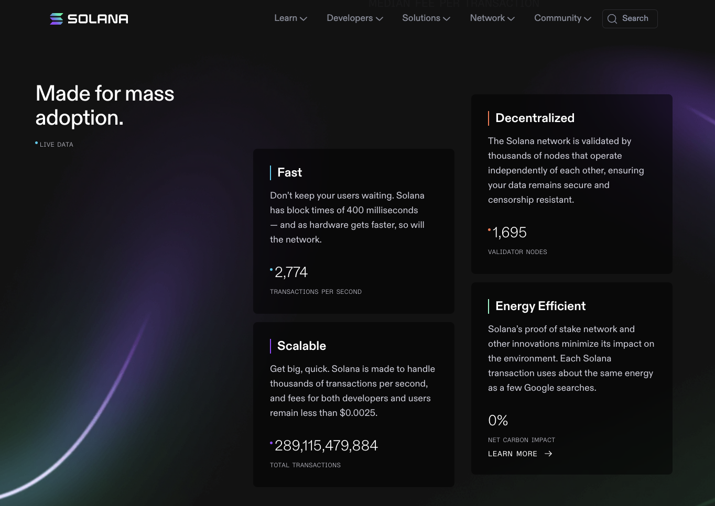Expand the chevron next to Network
This screenshot has height=506, width=715.
[511, 19]
